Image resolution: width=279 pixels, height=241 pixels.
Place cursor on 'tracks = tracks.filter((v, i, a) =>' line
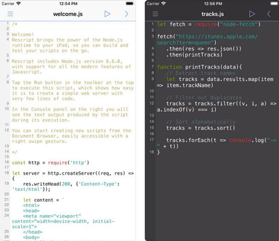coord(221,103)
